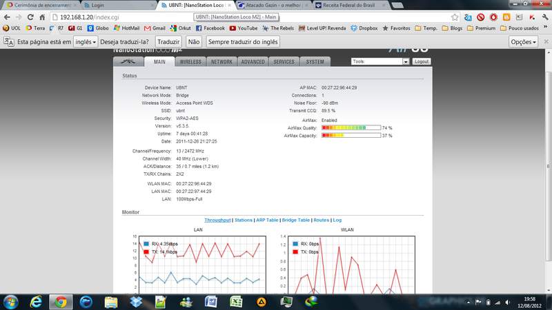552x310 pixels.
Task: Click Sempre traduzir do inglês button
Action: (x=243, y=42)
